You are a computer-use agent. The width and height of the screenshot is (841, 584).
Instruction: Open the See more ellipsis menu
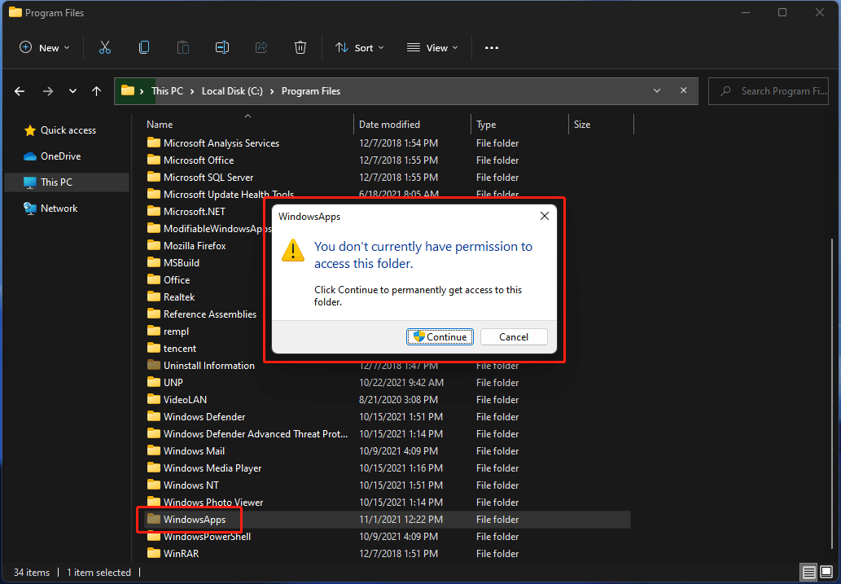pyautogui.click(x=491, y=48)
